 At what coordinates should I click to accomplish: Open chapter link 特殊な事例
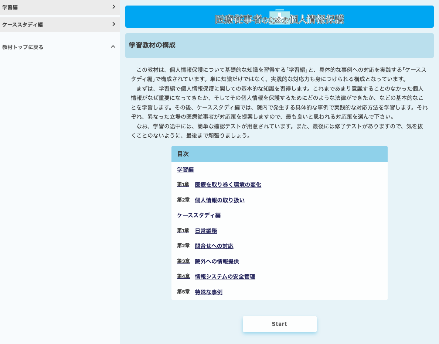click(208, 292)
